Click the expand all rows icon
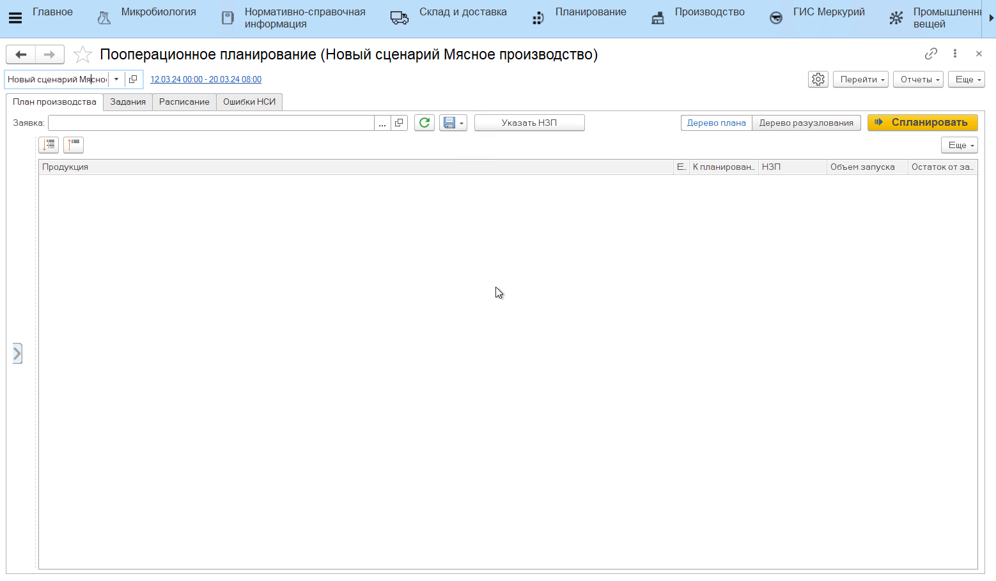The width and height of the screenshot is (996, 581). coord(49,145)
